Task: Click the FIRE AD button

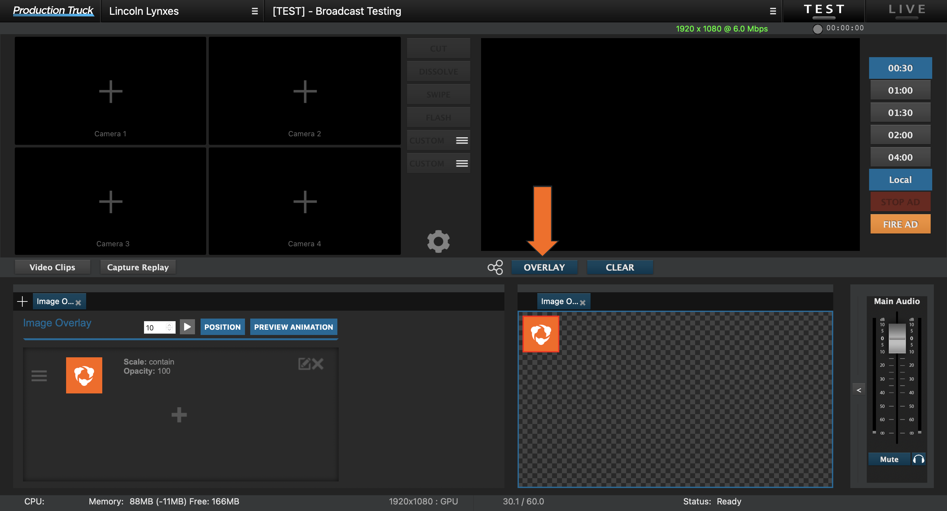Action: (900, 224)
